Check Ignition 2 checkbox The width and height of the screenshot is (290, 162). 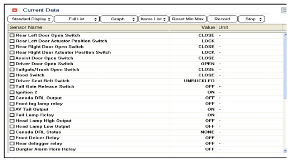tap(12, 93)
